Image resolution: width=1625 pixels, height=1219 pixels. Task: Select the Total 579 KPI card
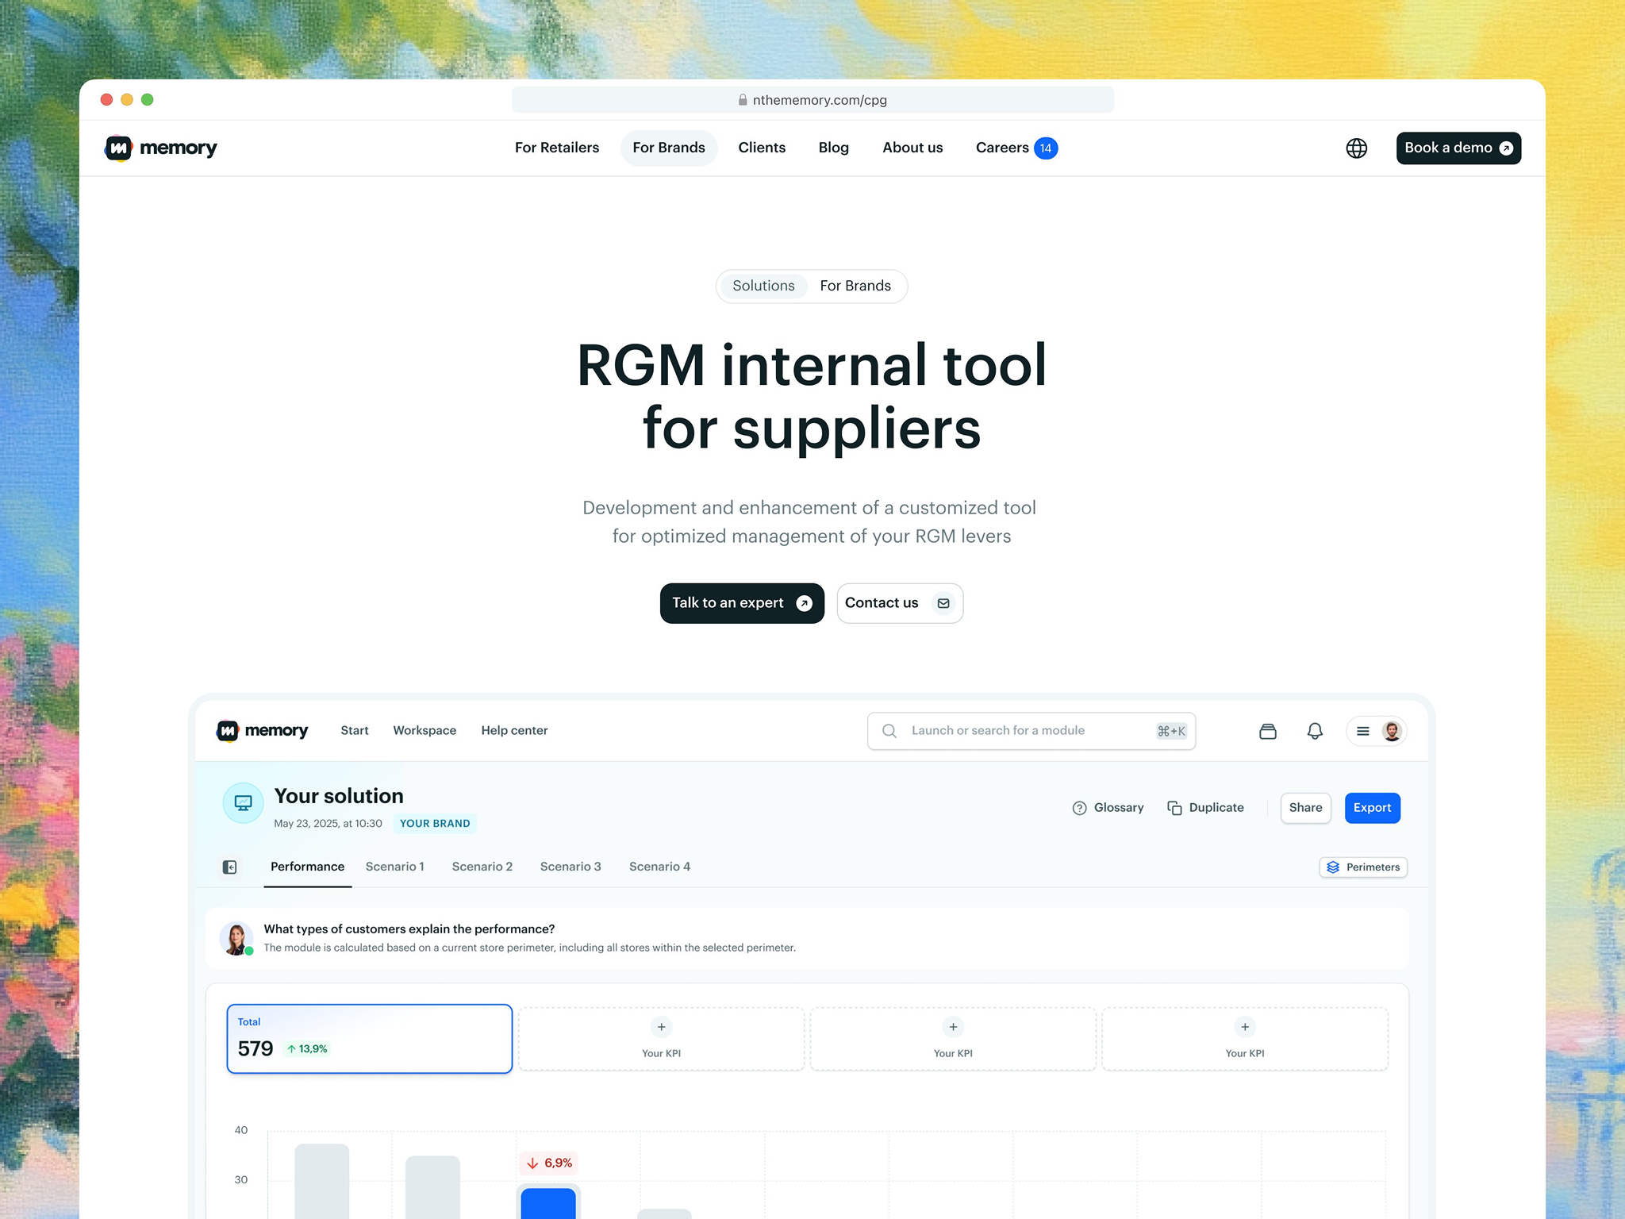(x=369, y=1039)
